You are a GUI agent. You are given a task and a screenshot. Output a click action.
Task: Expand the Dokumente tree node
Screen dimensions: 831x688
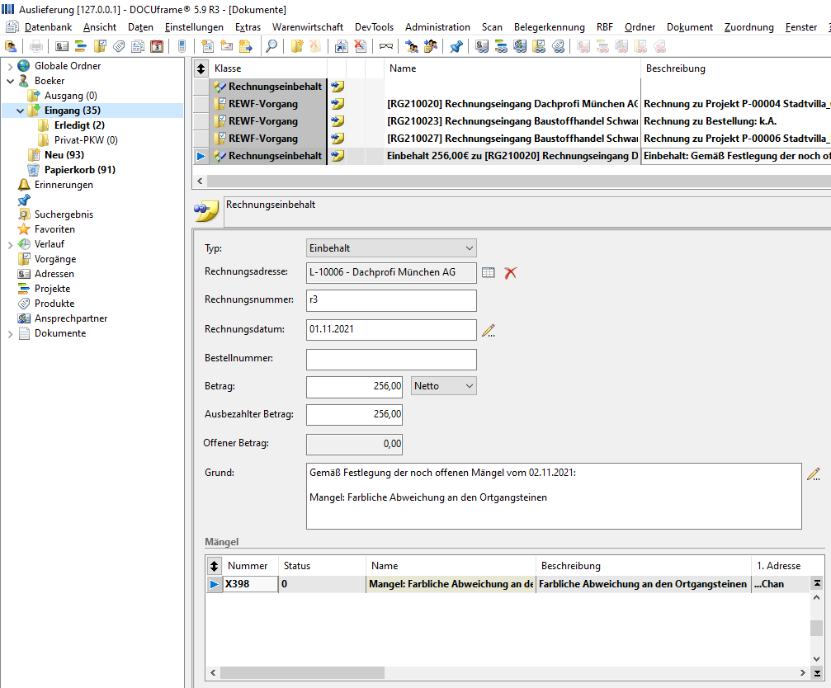point(10,333)
